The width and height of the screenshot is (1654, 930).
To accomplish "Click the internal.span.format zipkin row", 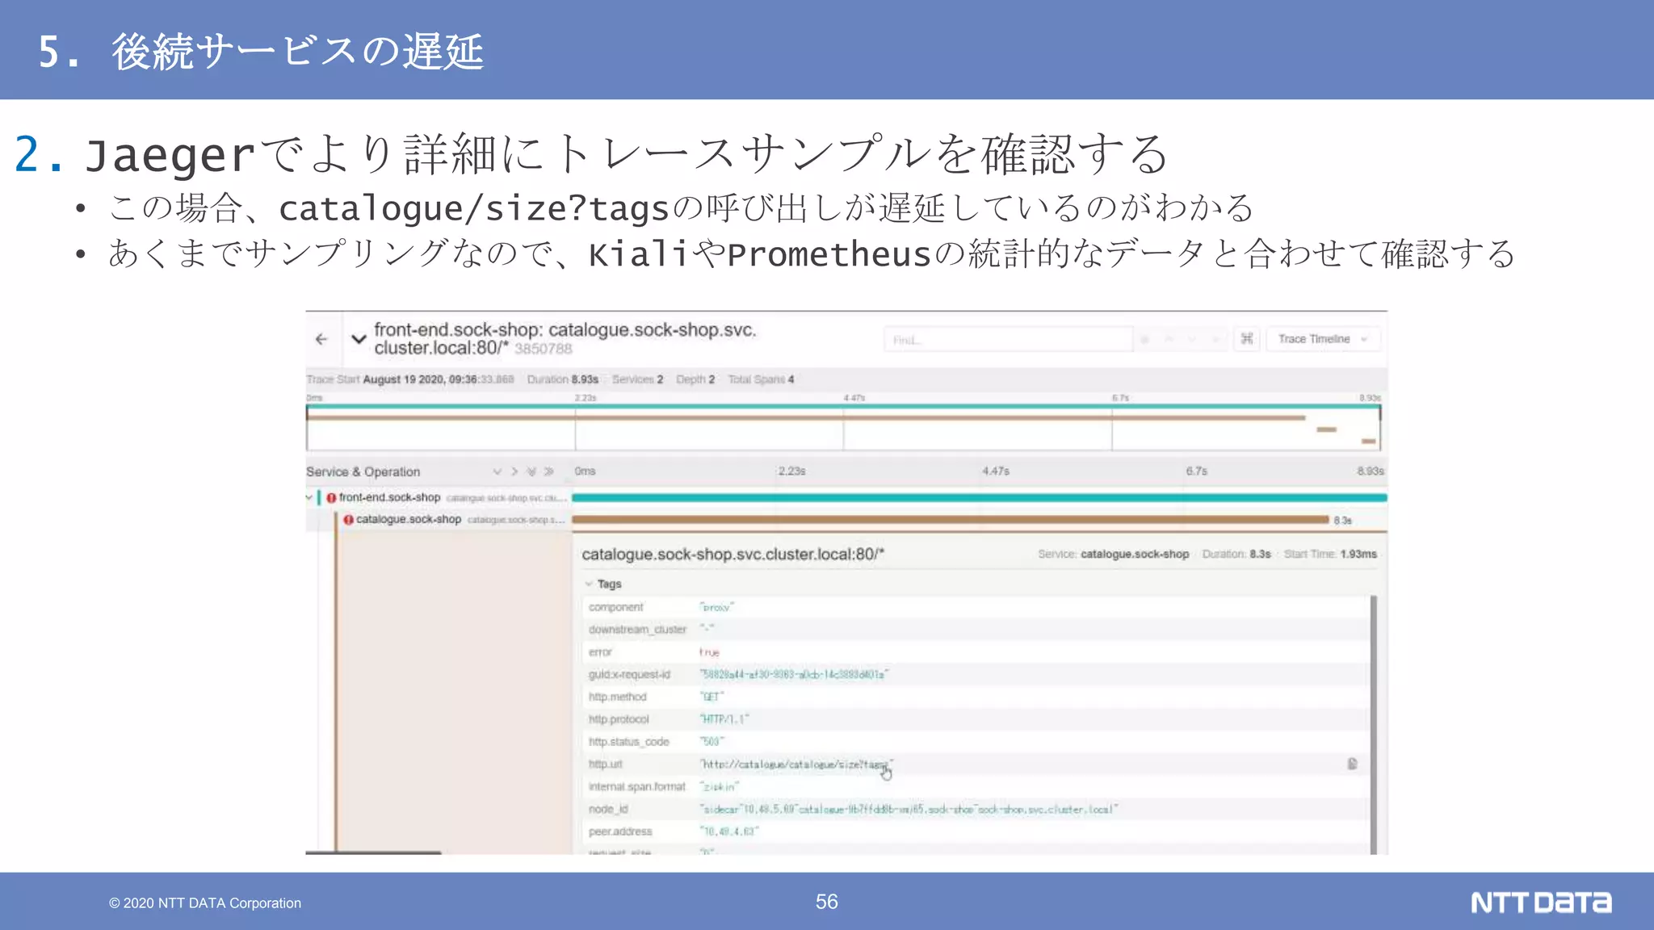I will click(x=976, y=786).
